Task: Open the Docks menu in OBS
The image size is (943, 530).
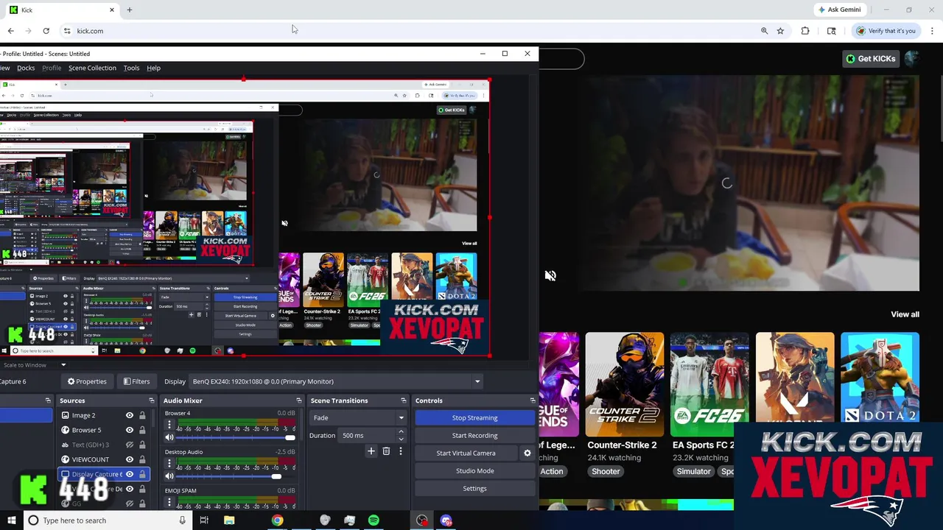Action: [x=26, y=68]
